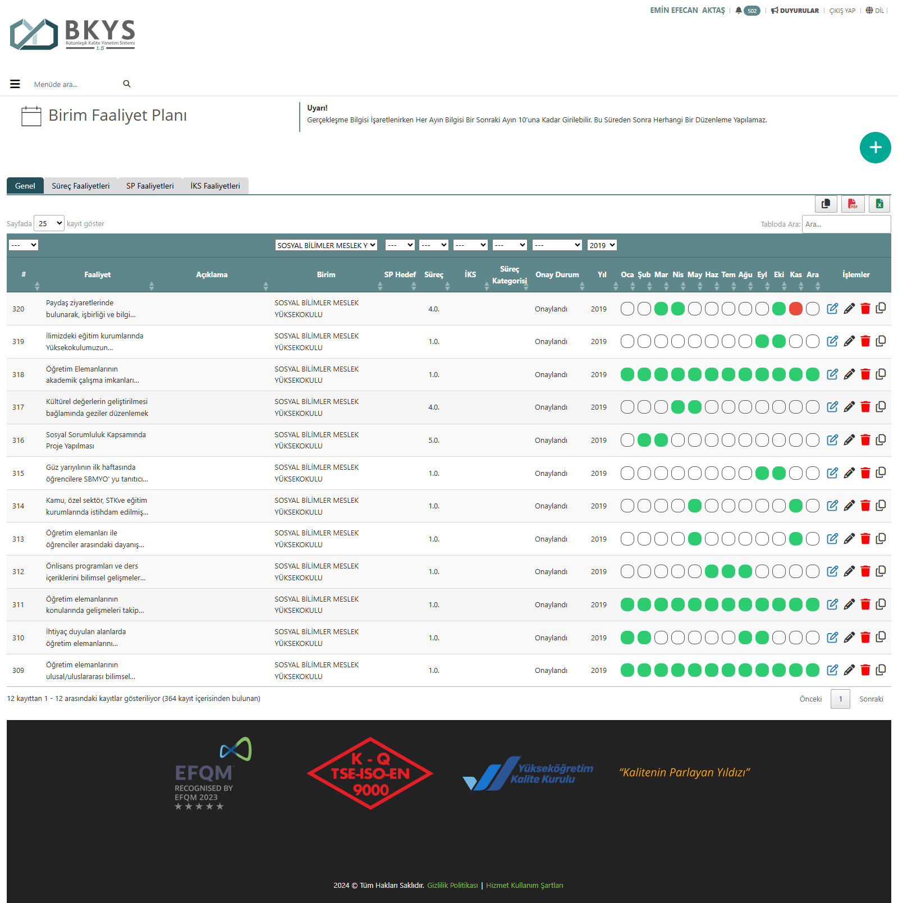Duplicate activity row 309
Viewport: 898px width, 903px height.
click(x=881, y=670)
